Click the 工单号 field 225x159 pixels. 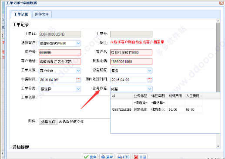[x=131, y=34]
